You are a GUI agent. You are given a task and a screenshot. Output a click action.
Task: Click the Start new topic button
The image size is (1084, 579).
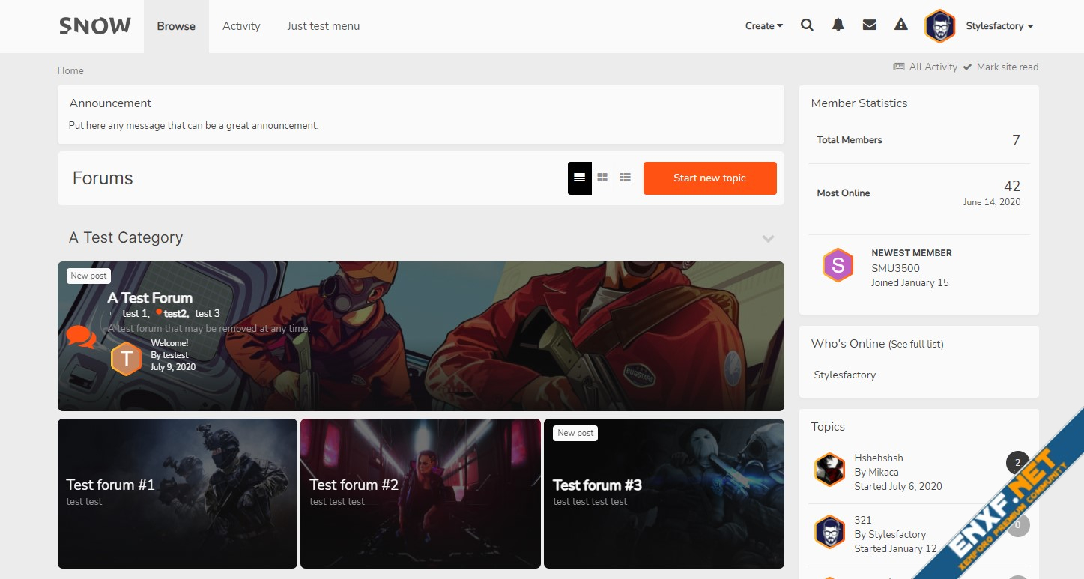[709, 178]
